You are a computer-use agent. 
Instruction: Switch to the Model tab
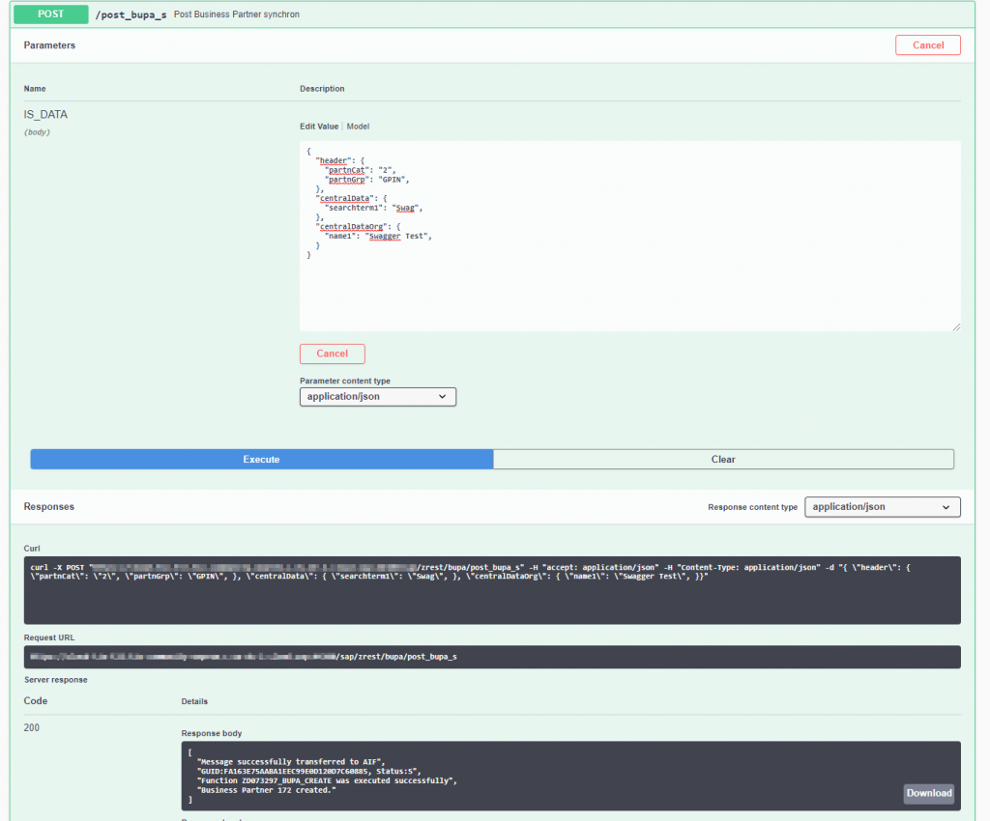coord(358,127)
